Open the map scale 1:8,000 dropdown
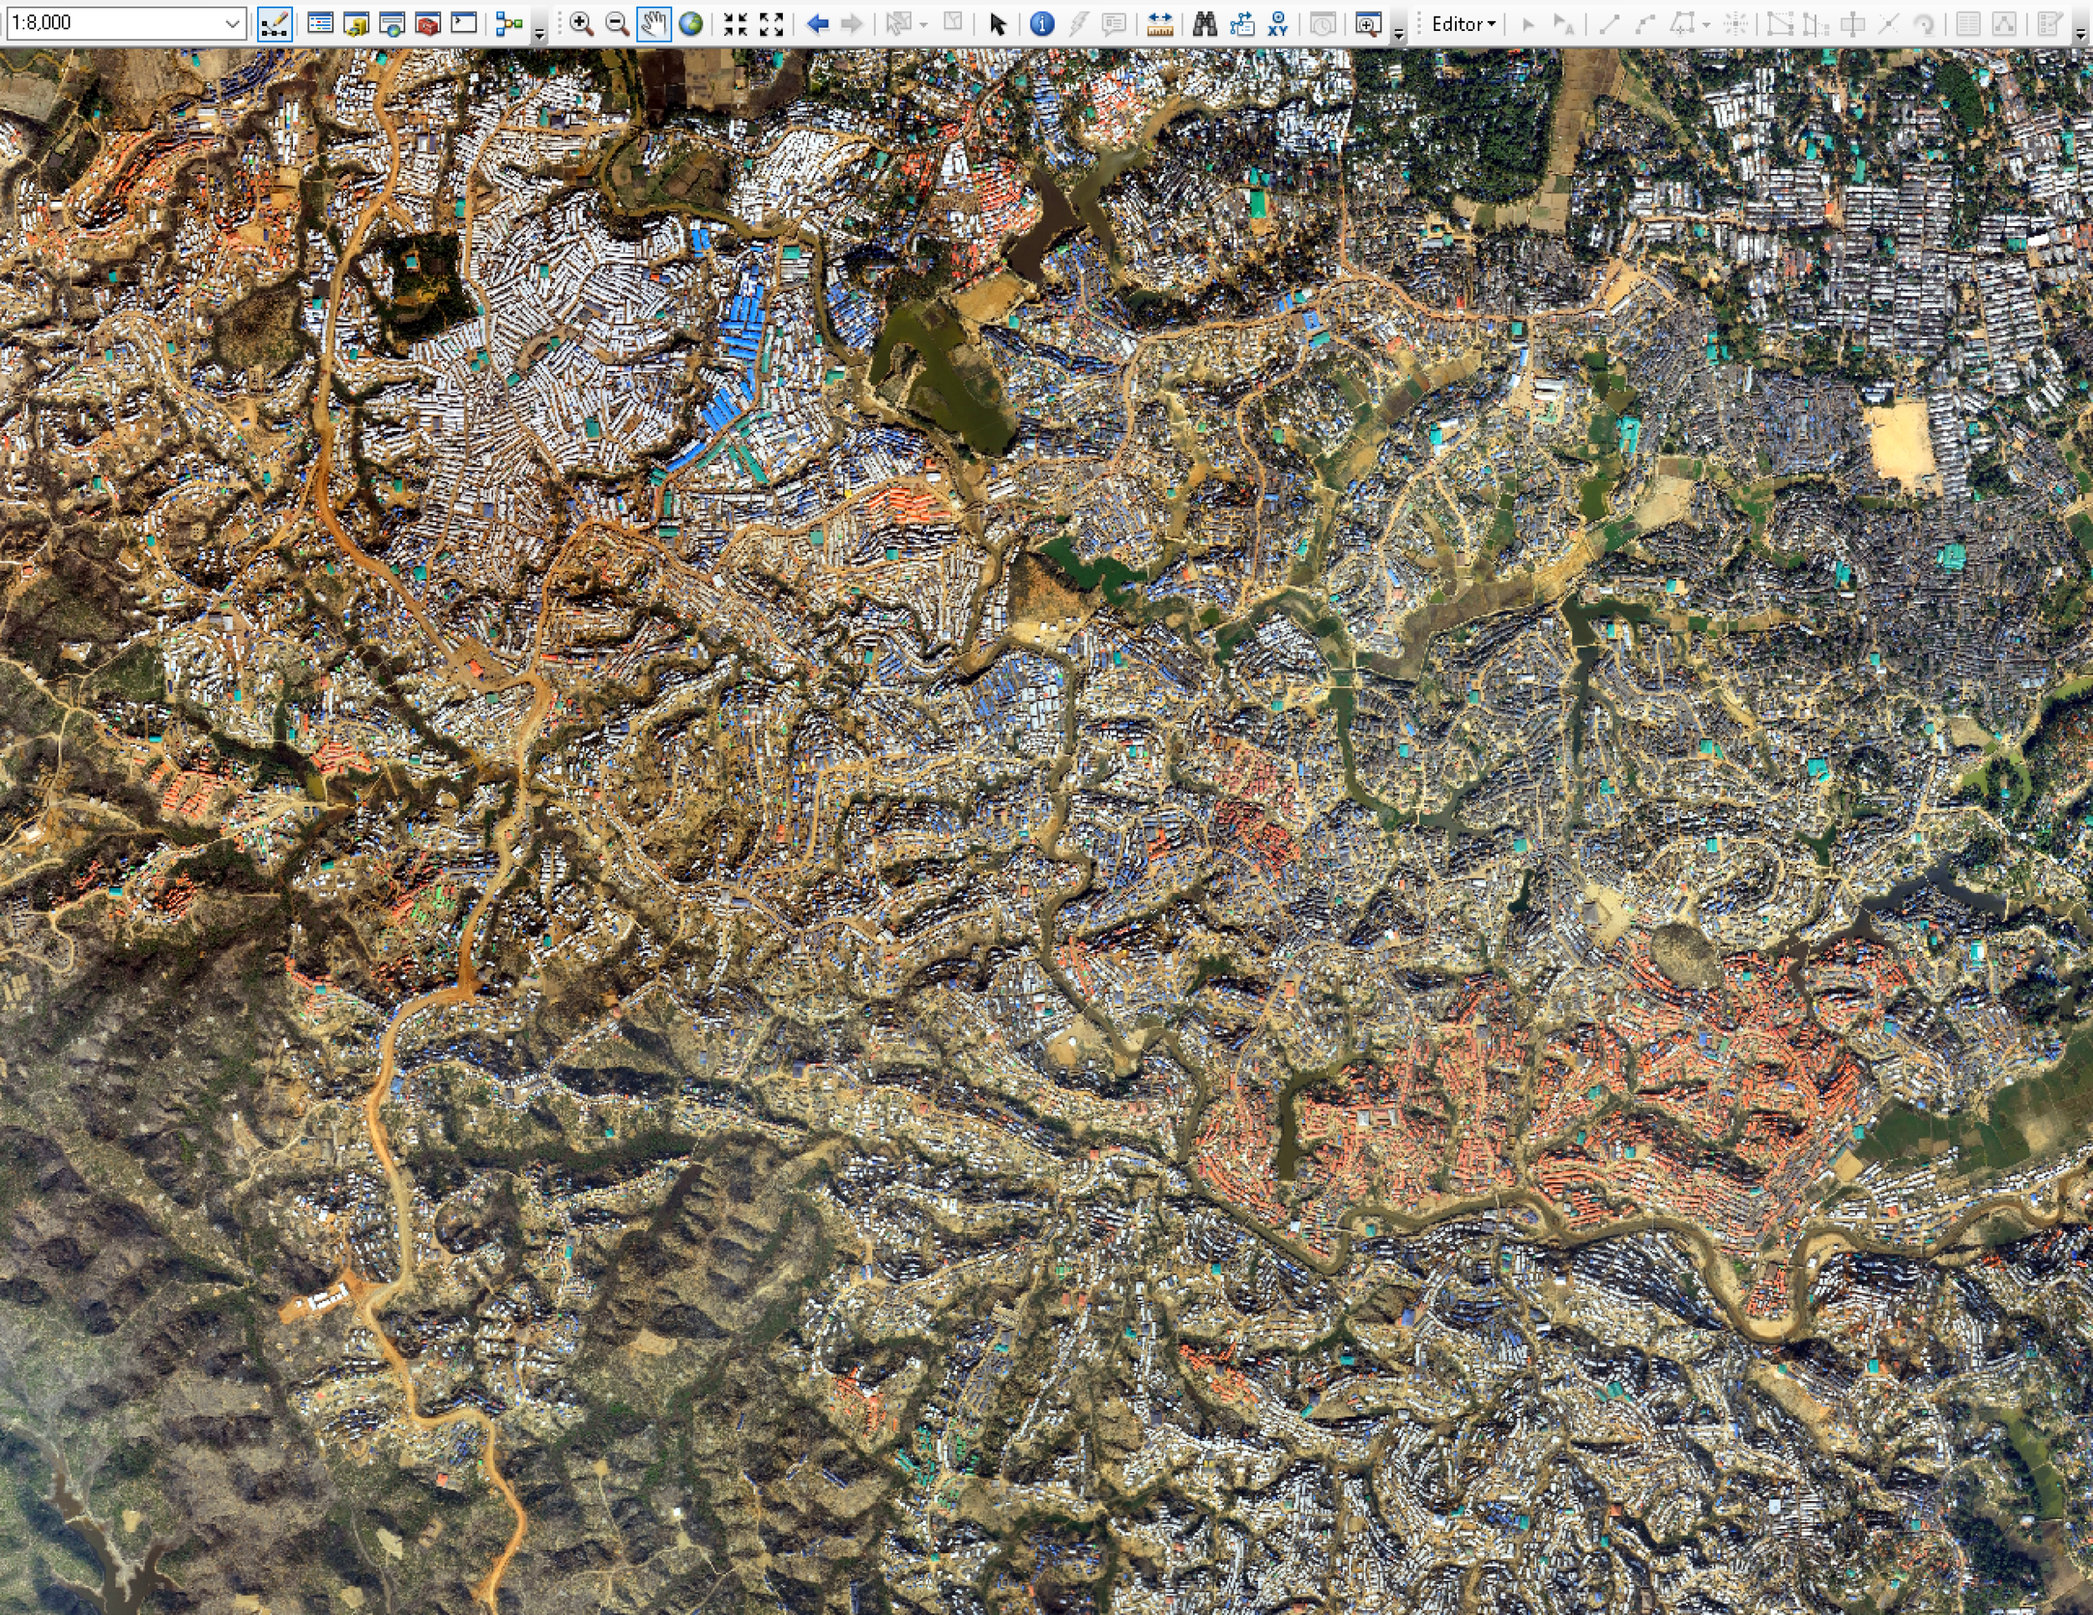2093x1615 pixels. coord(232,23)
